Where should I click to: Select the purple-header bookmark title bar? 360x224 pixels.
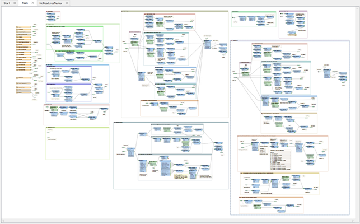point(293,11)
